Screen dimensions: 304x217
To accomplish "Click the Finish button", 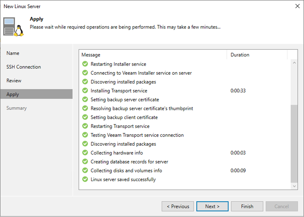I will pyautogui.click(x=247, y=206).
